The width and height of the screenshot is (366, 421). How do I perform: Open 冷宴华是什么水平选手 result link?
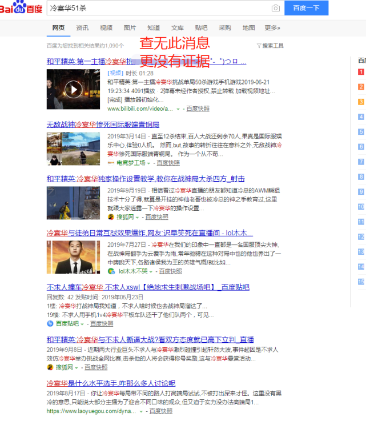111,383
